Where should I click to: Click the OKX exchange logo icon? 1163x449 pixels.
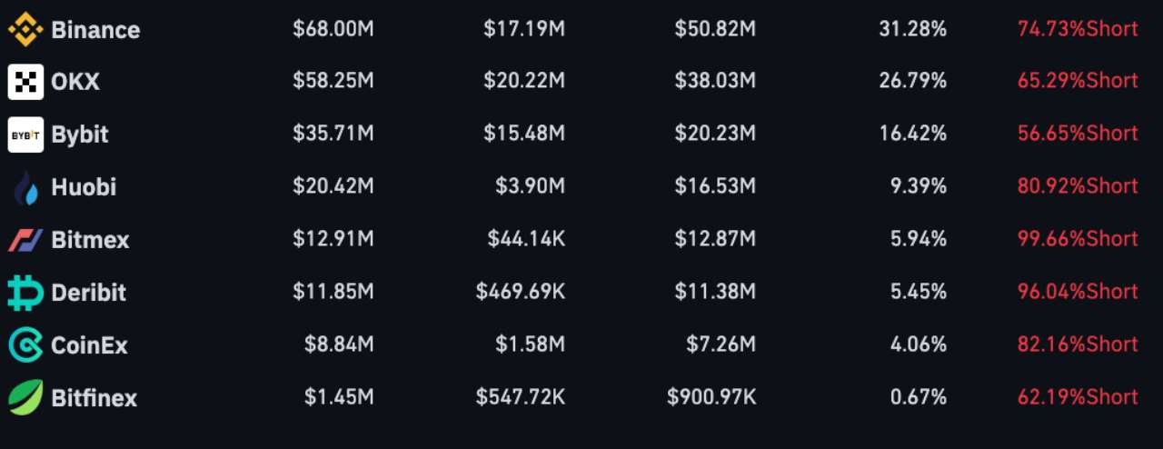(x=25, y=82)
